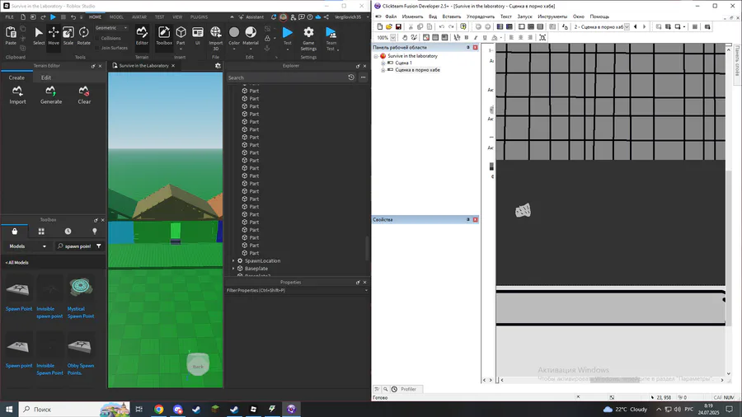
Task: Go to previous frame arrow in Clickteam
Action: tap(635, 27)
